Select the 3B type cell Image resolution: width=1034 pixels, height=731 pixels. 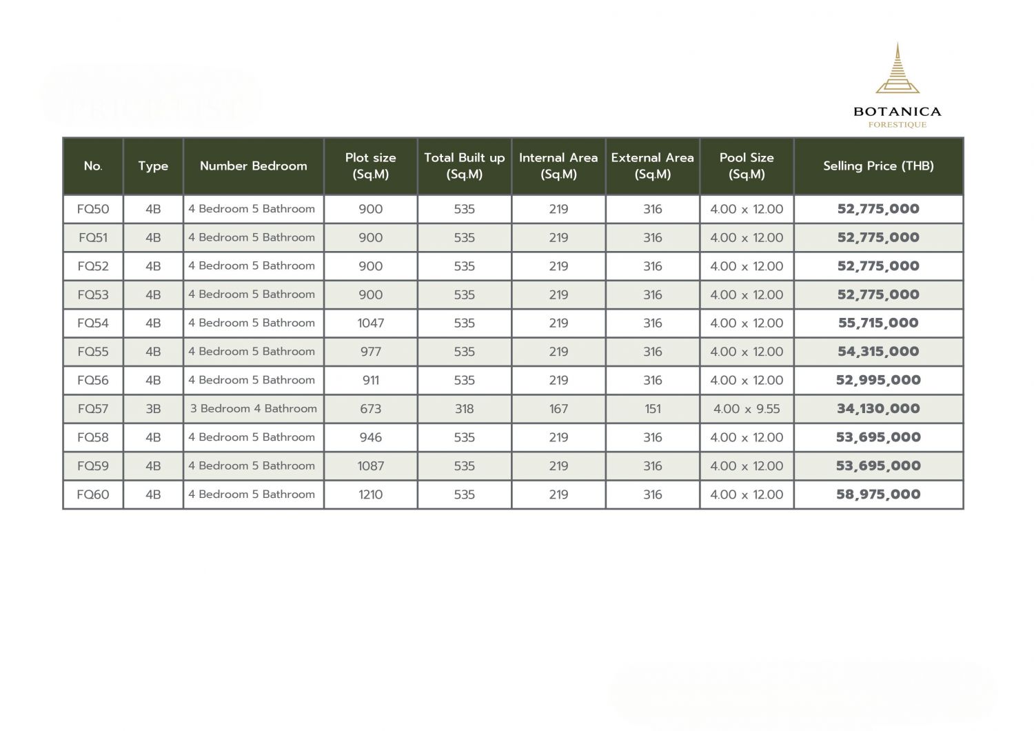point(153,409)
